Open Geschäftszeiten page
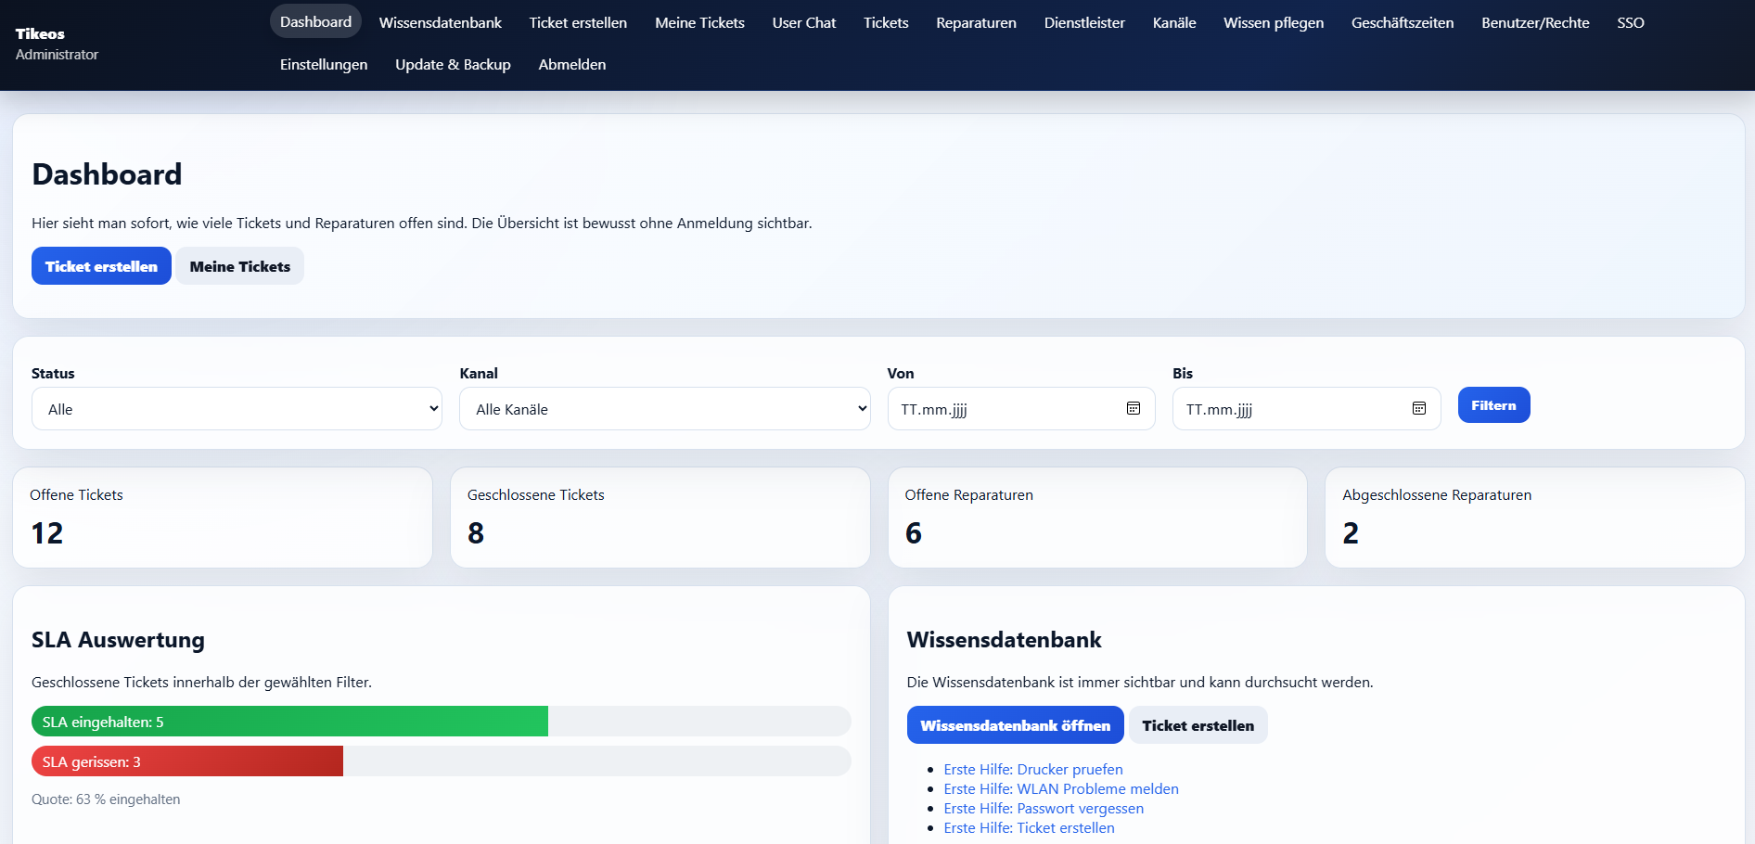 click(1403, 22)
